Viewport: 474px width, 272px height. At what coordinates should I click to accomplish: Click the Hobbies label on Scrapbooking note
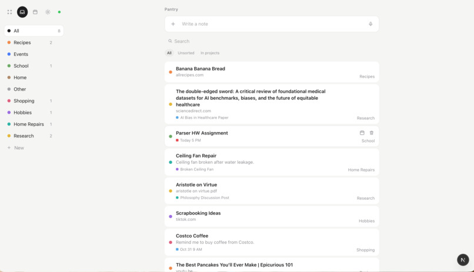coord(366,221)
